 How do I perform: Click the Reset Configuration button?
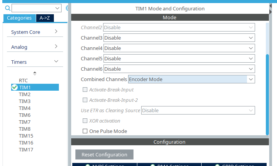(104, 154)
